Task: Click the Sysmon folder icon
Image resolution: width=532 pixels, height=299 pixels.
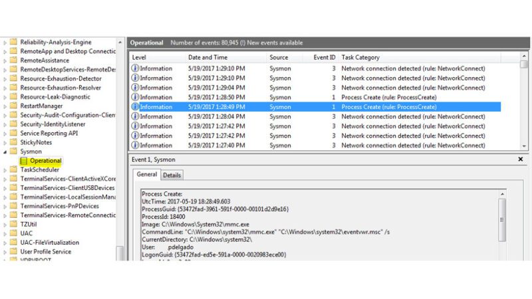Action: click(x=13, y=151)
